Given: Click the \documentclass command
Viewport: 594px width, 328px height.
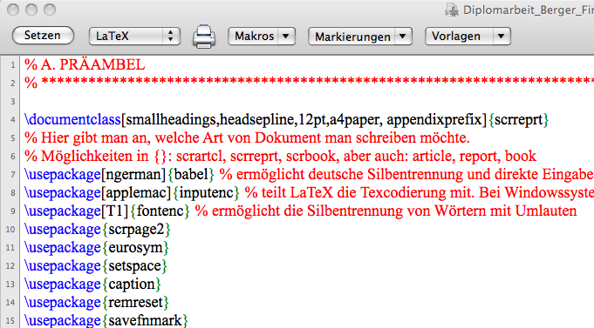Looking at the screenshot, I should (72, 119).
